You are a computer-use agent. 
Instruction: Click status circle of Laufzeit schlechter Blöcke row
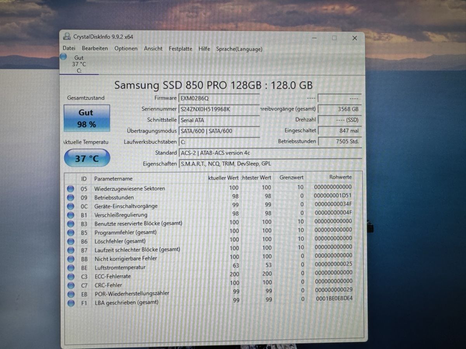(70, 250)
